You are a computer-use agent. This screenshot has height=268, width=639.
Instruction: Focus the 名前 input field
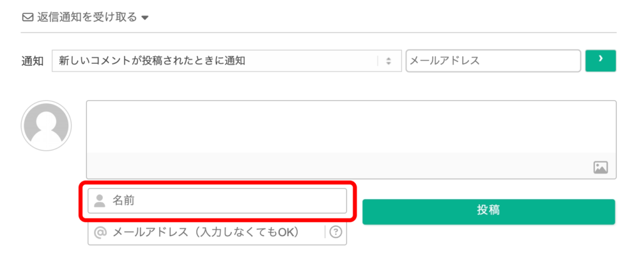(217, 200)
